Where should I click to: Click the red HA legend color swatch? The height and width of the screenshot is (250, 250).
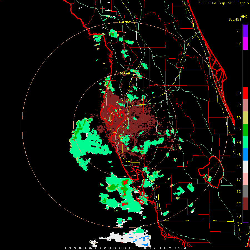tap(245, 93)
